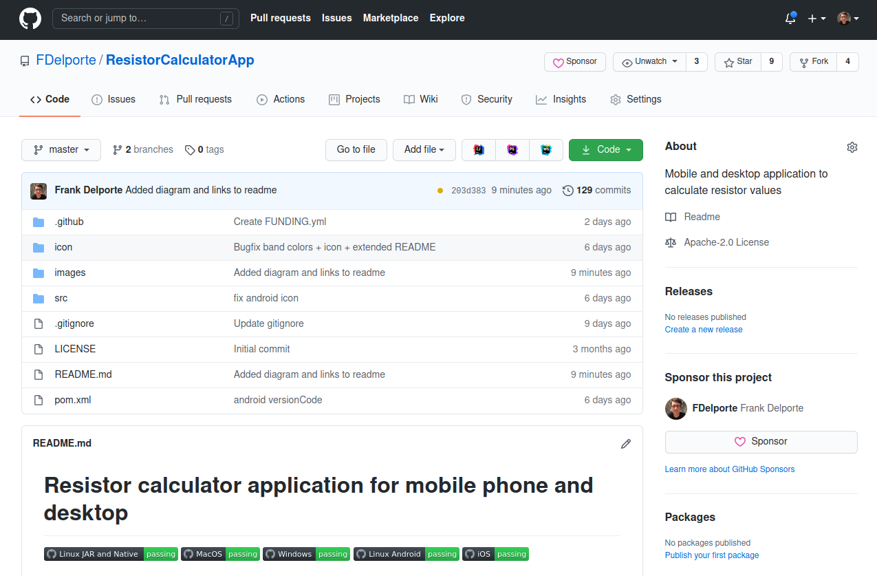Click the sidebar Sponsor button
This screenshot has height=576, width=877.
pyautogui.click(x=761, y=442)
